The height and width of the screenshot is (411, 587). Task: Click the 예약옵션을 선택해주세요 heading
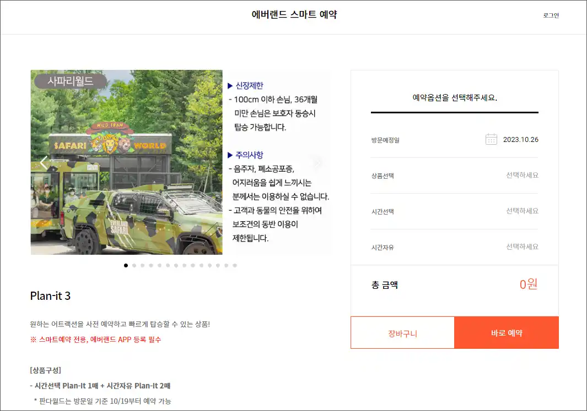point(455,97)
